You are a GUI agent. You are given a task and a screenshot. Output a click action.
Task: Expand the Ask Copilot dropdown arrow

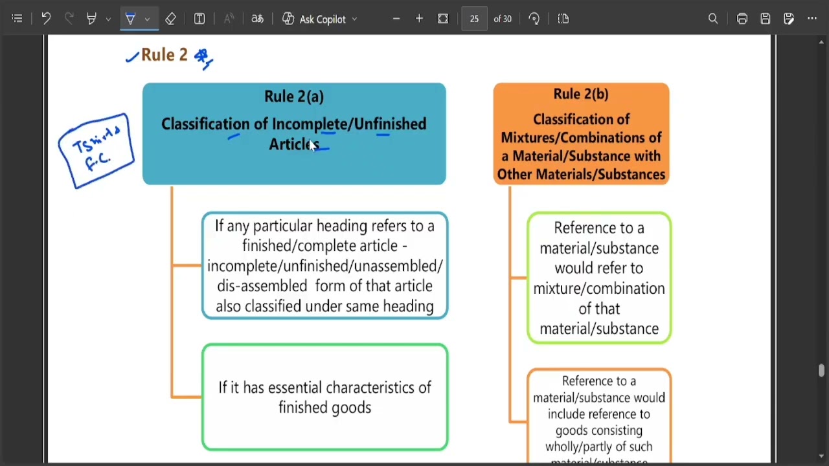(354, 19)
